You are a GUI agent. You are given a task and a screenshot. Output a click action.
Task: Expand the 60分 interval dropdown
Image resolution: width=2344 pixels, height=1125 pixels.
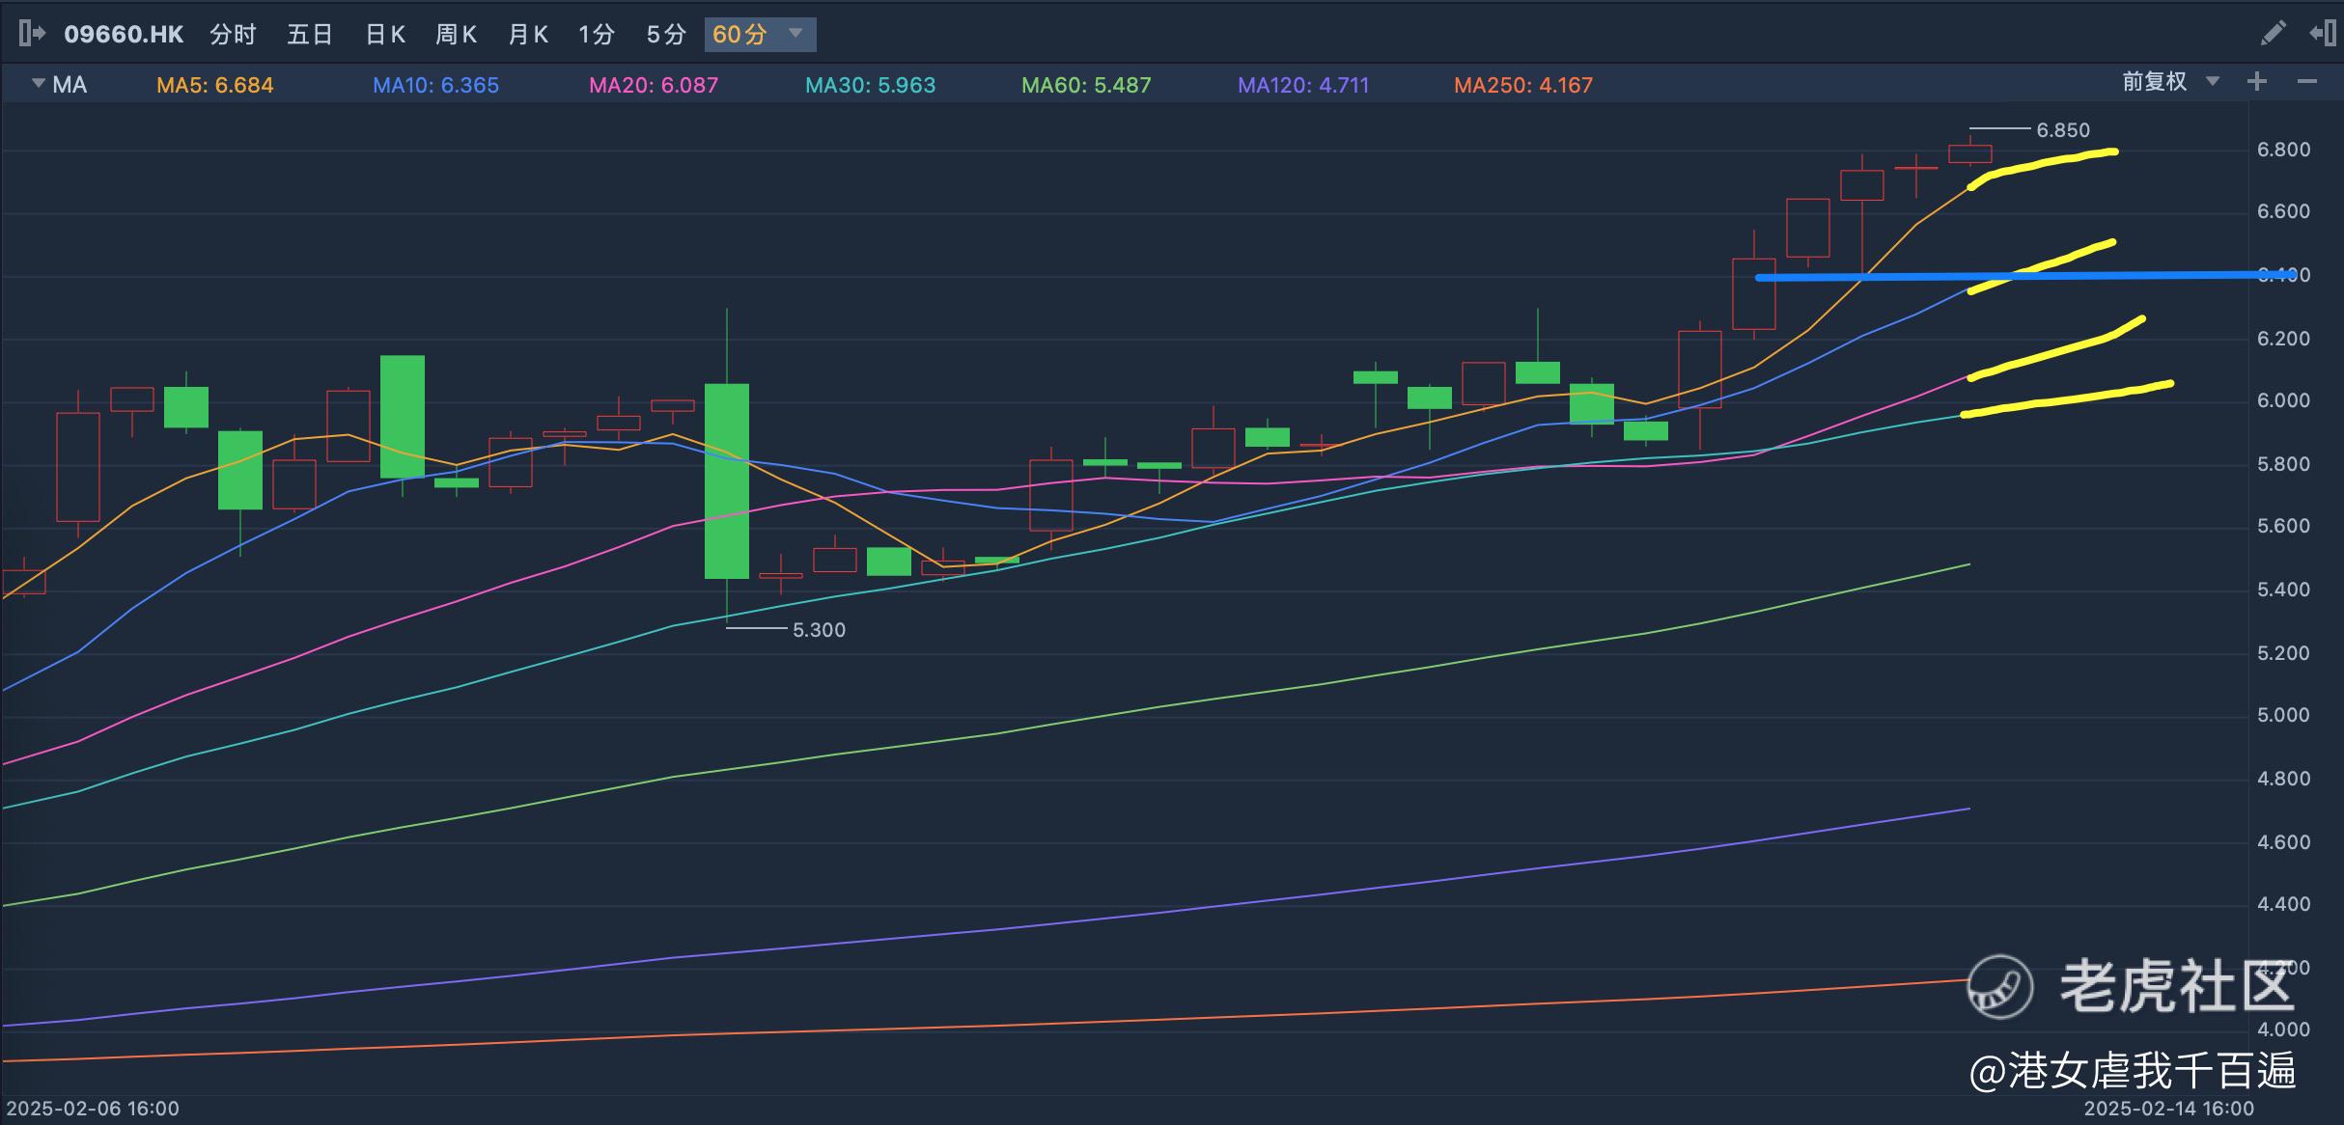pos(796,34)
